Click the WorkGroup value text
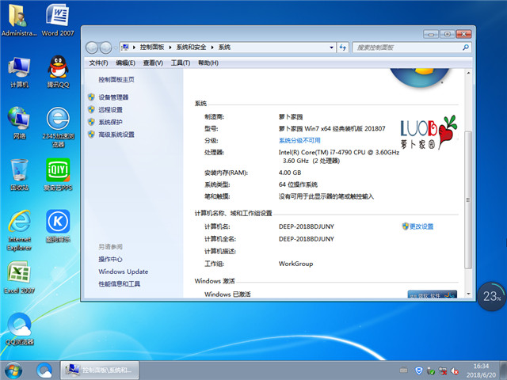This screenshot has width=507, height=380. 295,264
